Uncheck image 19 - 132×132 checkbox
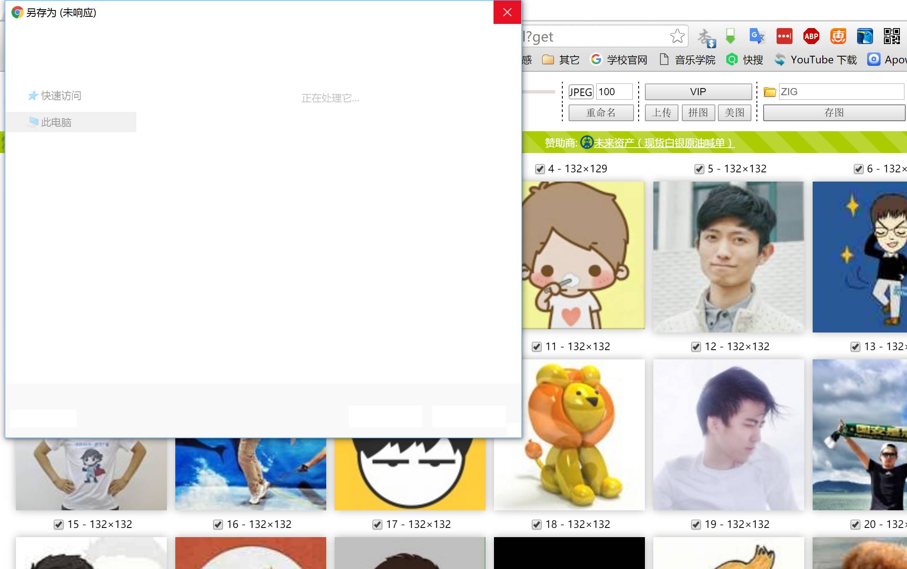907x569 pixels. tap(696, 525)
